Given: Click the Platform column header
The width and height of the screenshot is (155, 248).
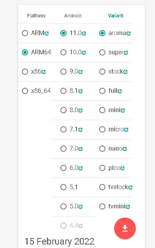Looking at the screenshot, I should (x=36, y=16).
